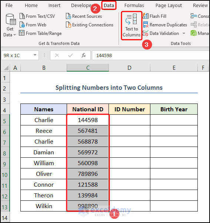Launch Text to Columns wizard

coord(131,26)
